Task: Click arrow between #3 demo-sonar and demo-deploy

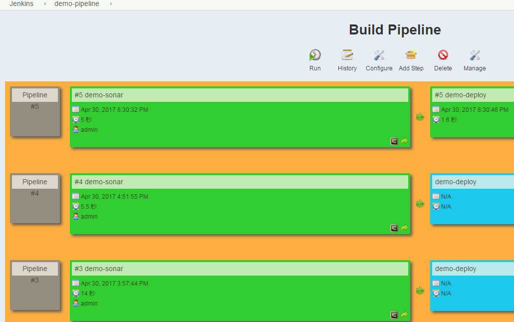Action: point(420,291)
